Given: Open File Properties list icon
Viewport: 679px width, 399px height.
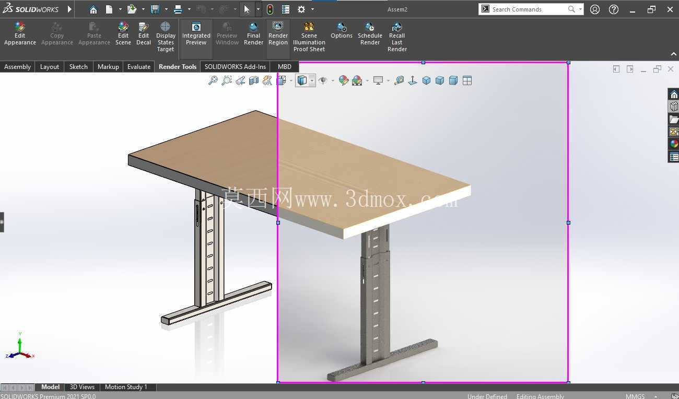Looking at the screenshot, I should pos(286,9).
